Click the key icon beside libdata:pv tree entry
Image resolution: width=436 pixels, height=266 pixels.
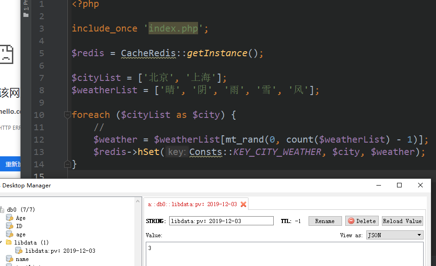point(19,251)
